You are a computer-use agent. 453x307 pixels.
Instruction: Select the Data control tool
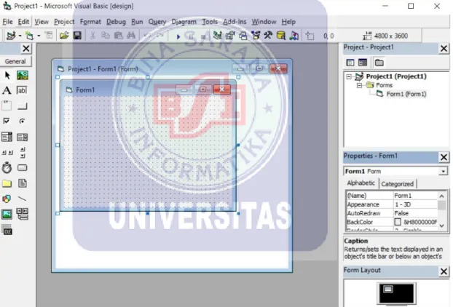point(23,214)
